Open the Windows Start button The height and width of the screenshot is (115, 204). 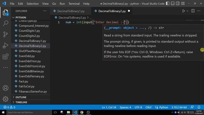3,112
